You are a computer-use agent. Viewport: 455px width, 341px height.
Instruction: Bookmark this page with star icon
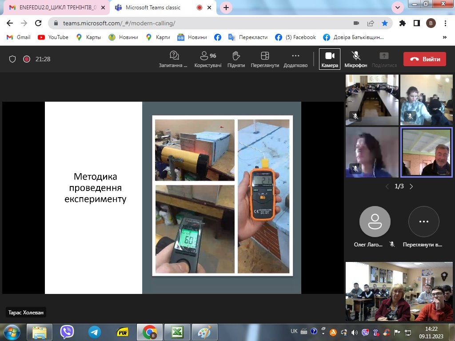coord(384,23)
